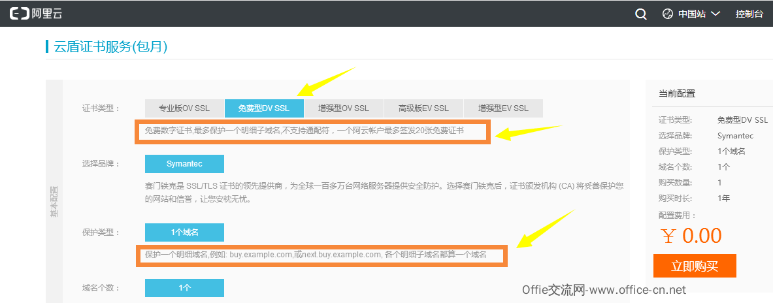This screenshot has height=303, width=773.
Task: Click the Symantec brand description paragraph
Action: [x=384, y=193]
